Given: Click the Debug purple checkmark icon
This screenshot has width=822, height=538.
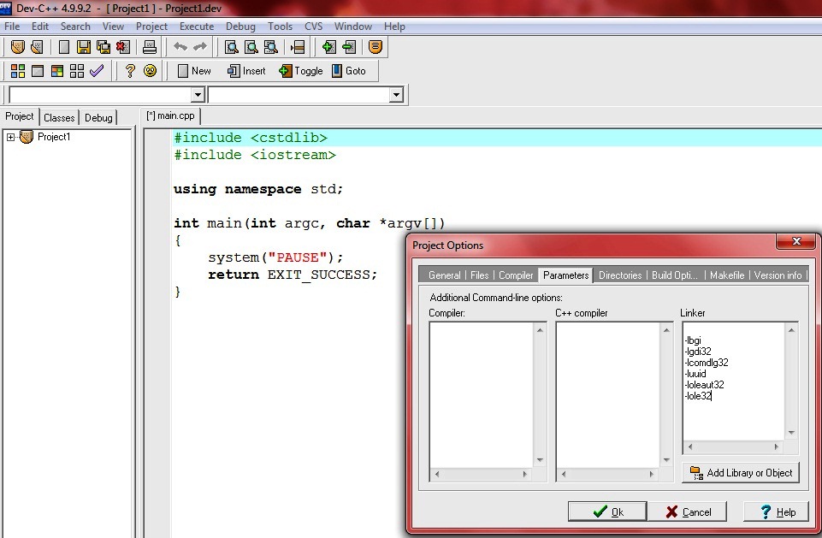Looking at the screenshot, I should click(x=97, y=71).
